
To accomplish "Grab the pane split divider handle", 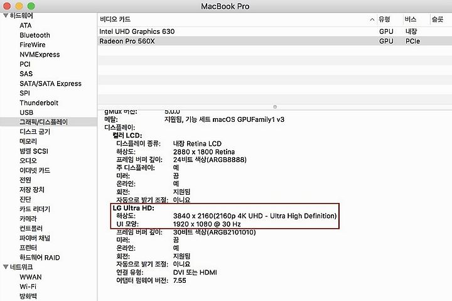I will [275, 107].
